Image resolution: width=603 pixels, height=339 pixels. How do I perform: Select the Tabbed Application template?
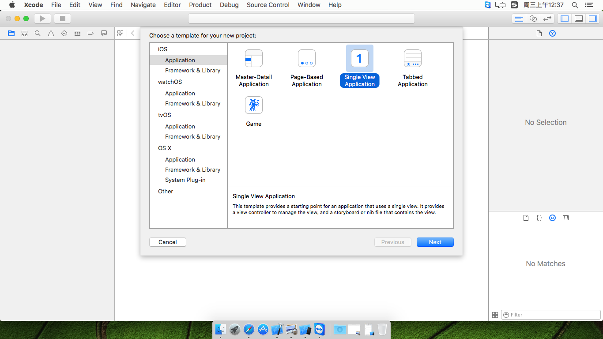[413, 68]
